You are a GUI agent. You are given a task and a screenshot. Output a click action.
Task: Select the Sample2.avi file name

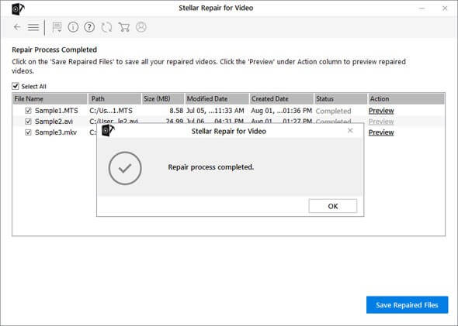pos(54,122)
